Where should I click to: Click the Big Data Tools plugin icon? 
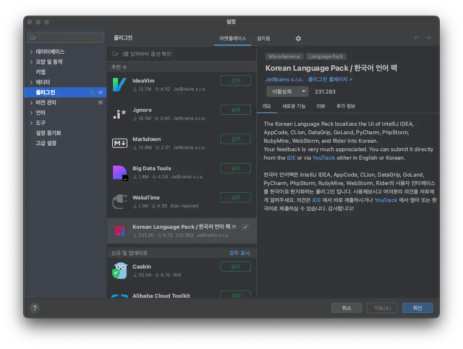(x=120, y=173)
